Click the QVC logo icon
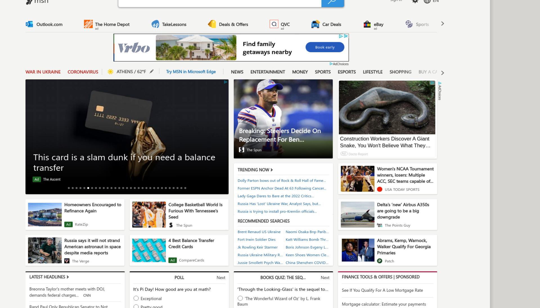Image resolution: width=540 pixels, height=308 pixels. 274,24
